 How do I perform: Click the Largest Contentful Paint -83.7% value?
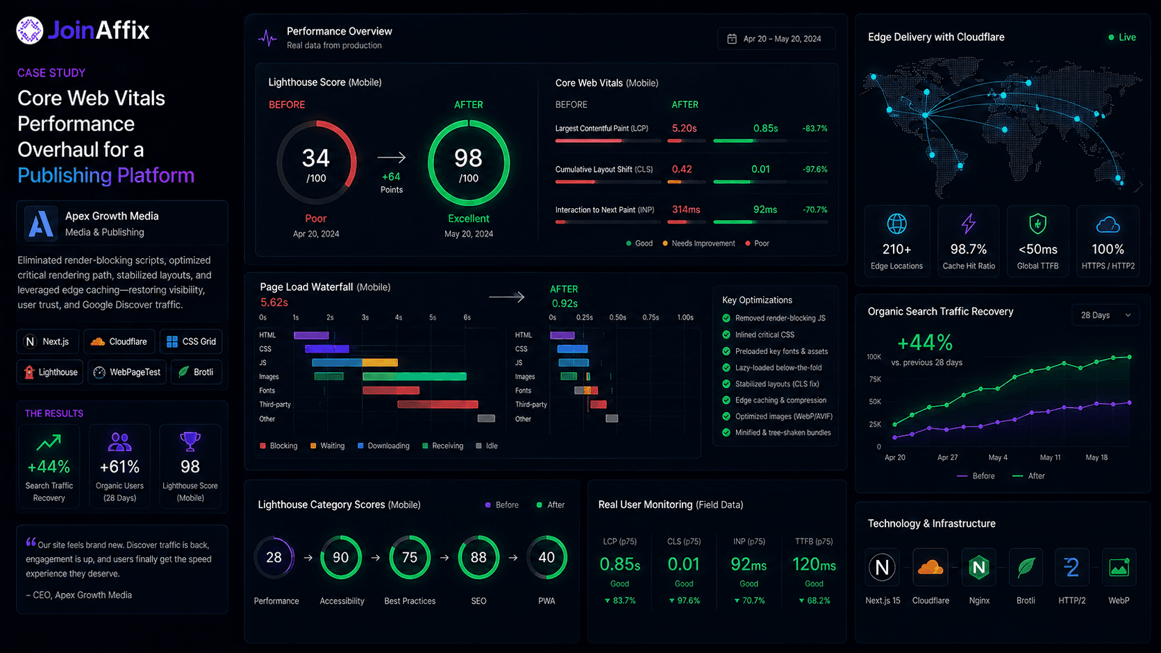[x=815, y=128]
